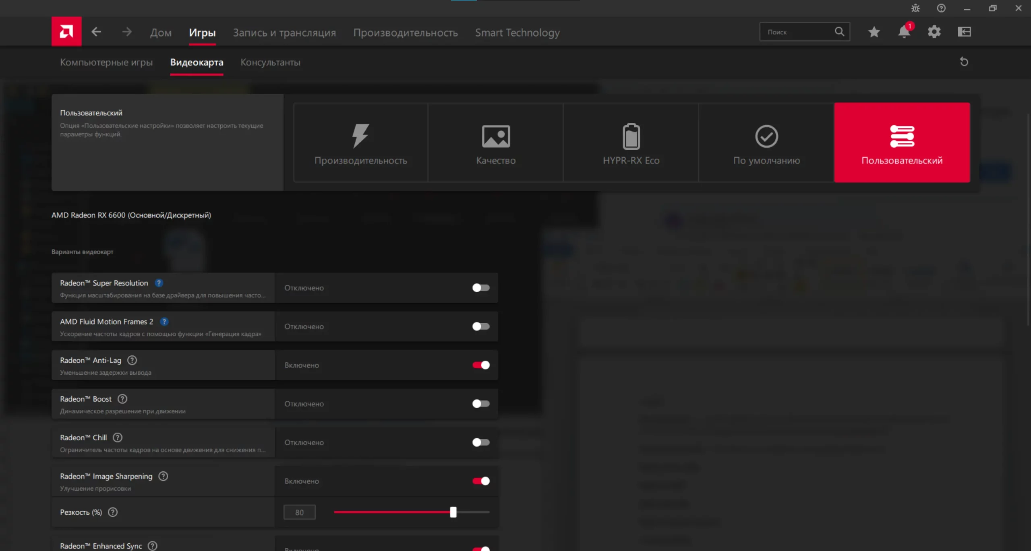The height and width of the screenshot is (551, 1031).
Task: Select the HYPR-RX Eco profile
Action: click(631, 142)
